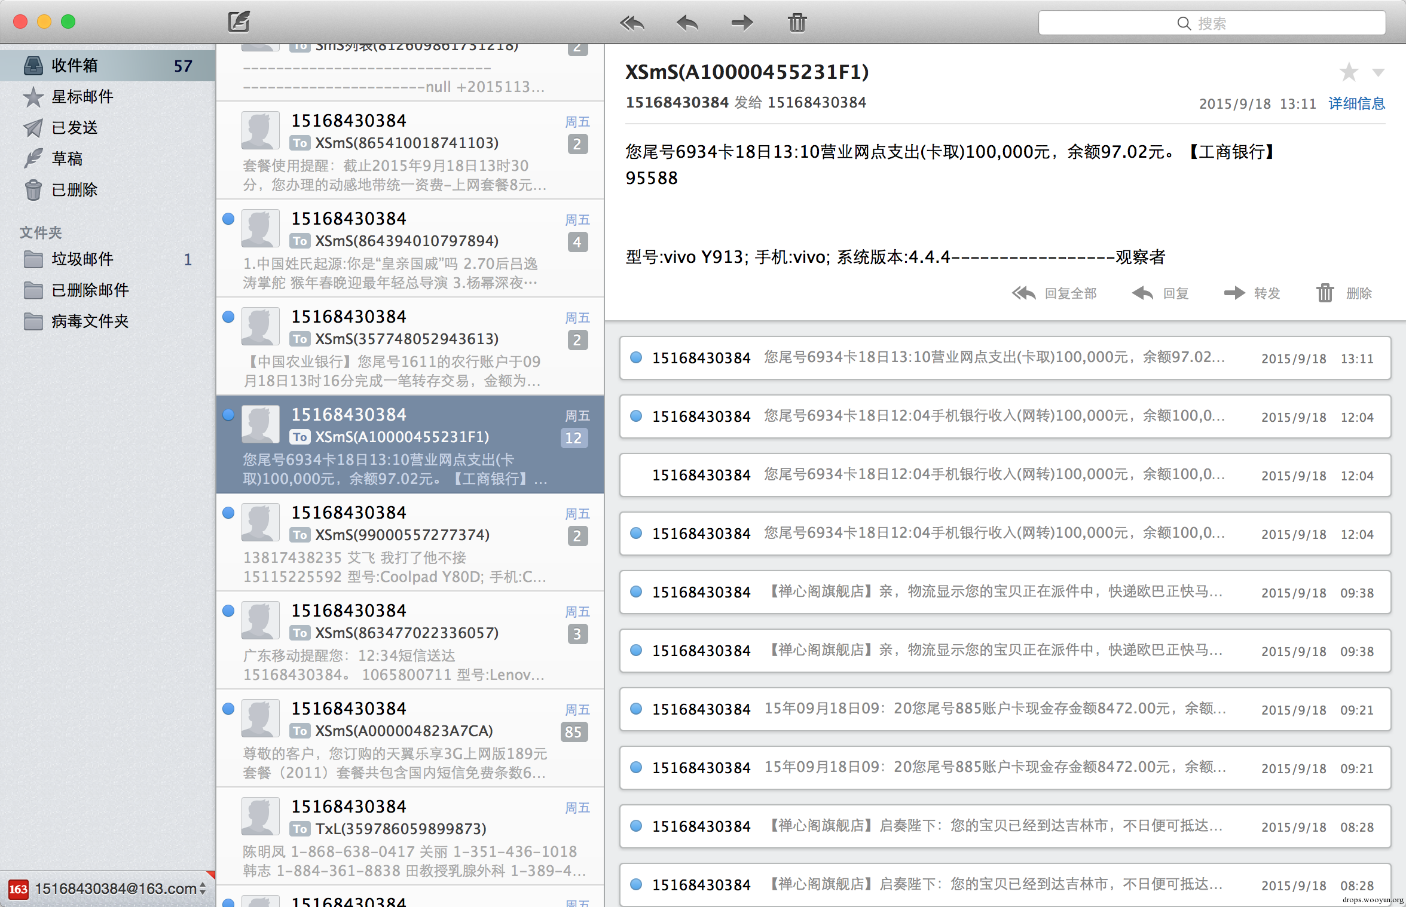
Task: Open the first 禅心阁旗舰店 09:38 thread message
Action: coord(1005,592)
